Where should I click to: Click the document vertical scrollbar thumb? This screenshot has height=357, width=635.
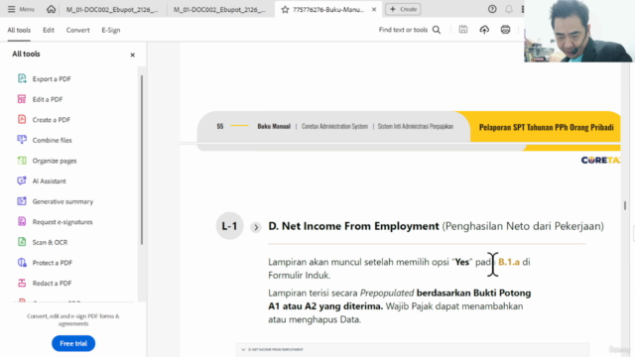click(x=625, y=205)
